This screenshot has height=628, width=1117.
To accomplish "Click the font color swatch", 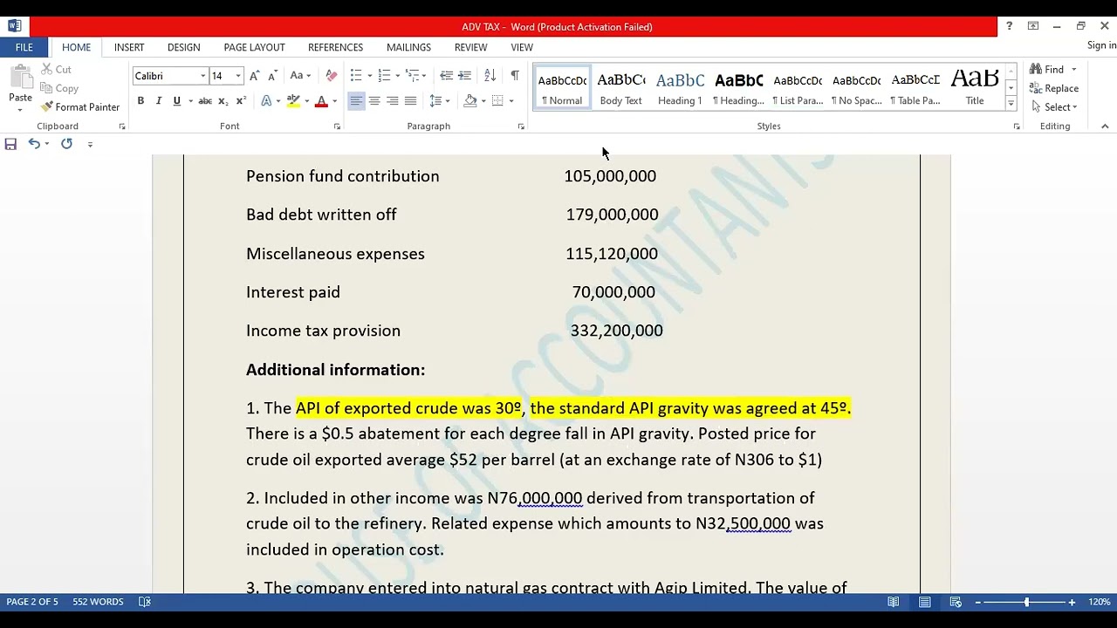I will coord(321,101).
